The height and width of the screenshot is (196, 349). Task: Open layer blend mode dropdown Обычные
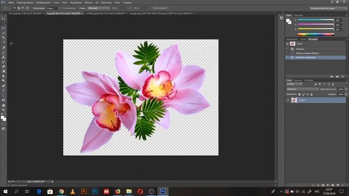click(x=302, y=89)
